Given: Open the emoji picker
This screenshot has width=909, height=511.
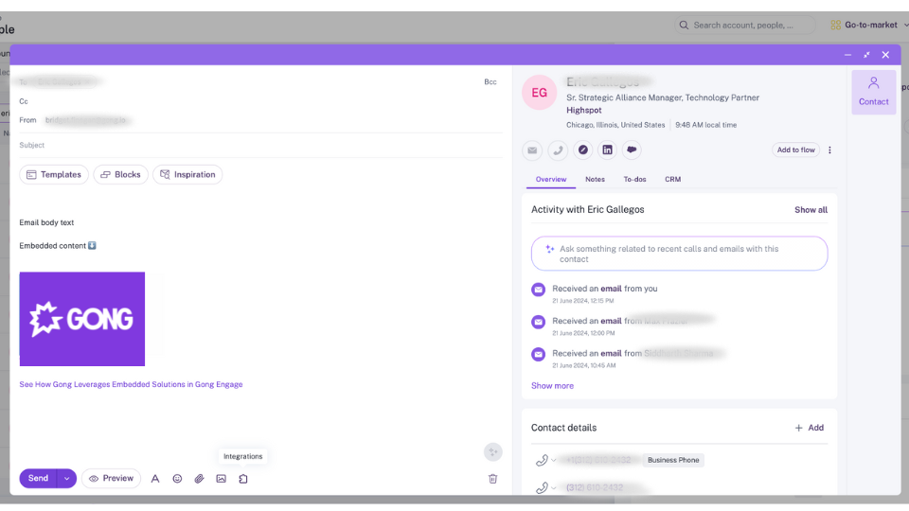Looking at the screenshot, I should point(177,479).
